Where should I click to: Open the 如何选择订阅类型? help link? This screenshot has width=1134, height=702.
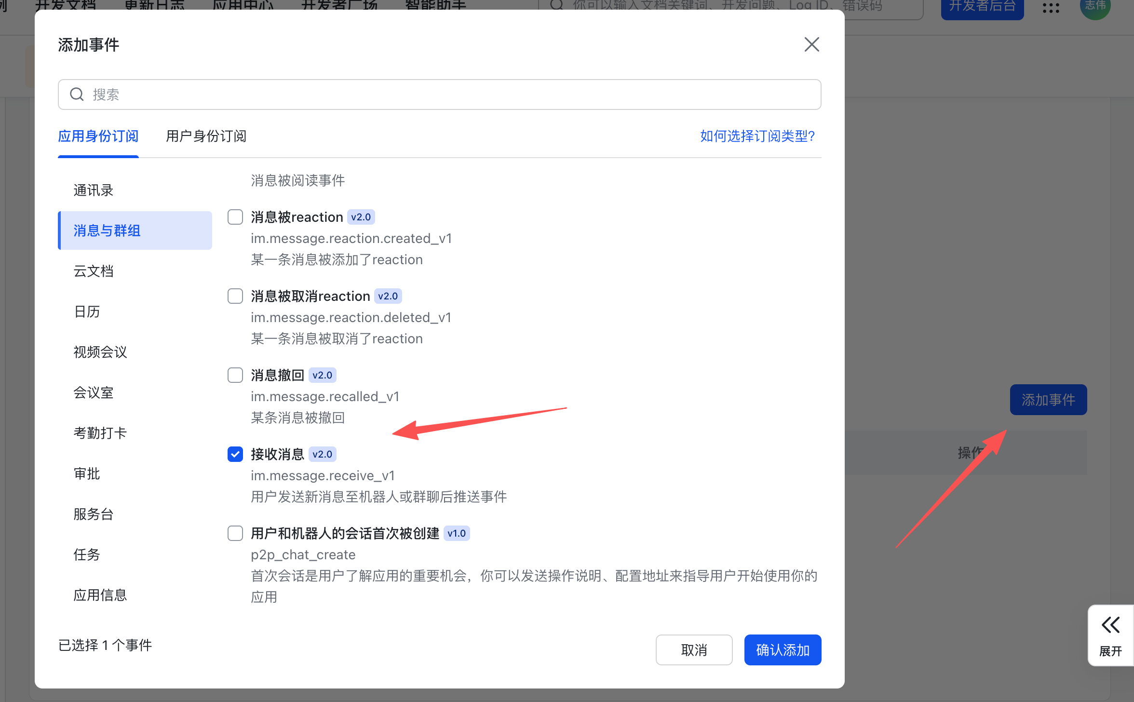coord(757,136)
